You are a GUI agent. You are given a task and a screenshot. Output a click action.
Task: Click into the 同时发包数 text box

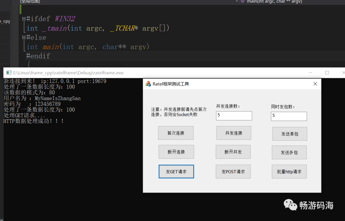(x=289, y=116)
